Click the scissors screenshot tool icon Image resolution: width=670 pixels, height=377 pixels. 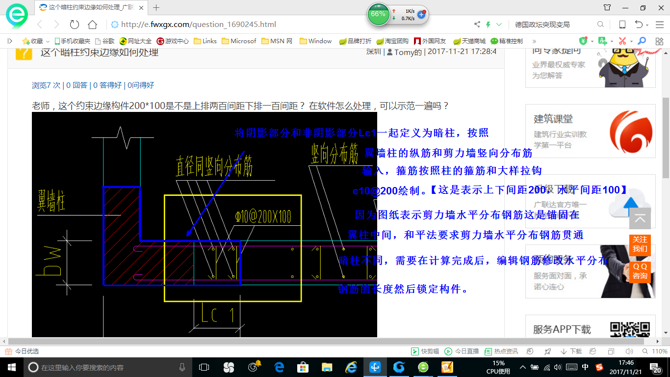[x=622, y=41]
